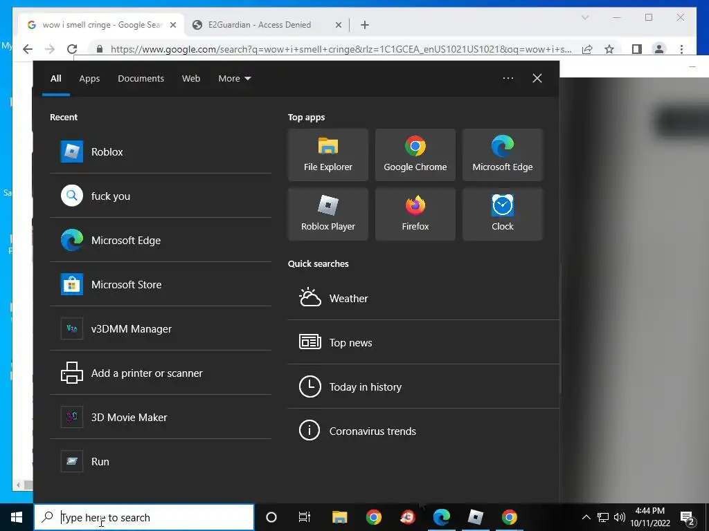
Task: Switch to the Documents search tab
Action: click(x=141, y=79)
